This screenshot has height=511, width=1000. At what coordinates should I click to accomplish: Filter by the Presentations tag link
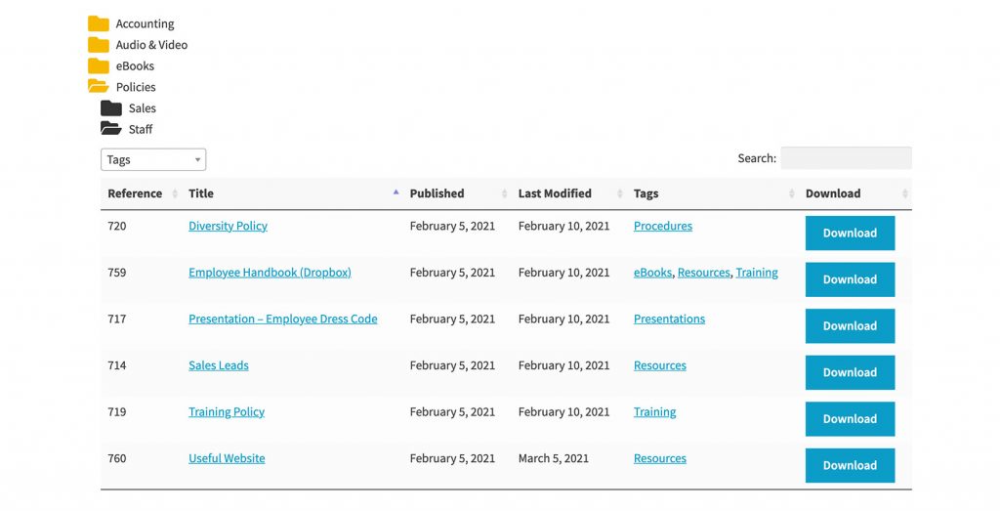click(669, 319)
